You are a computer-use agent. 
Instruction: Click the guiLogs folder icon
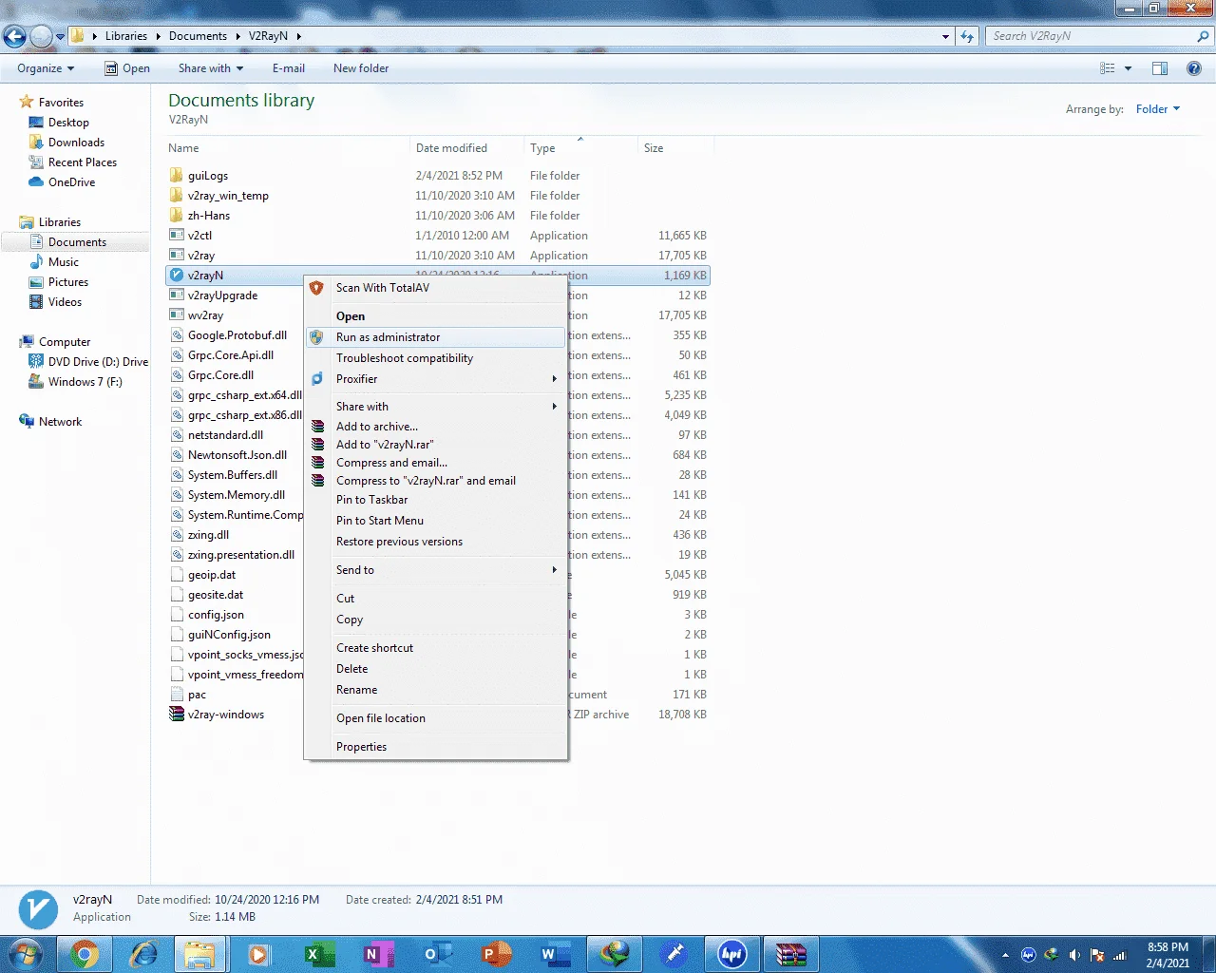[176, 176]
